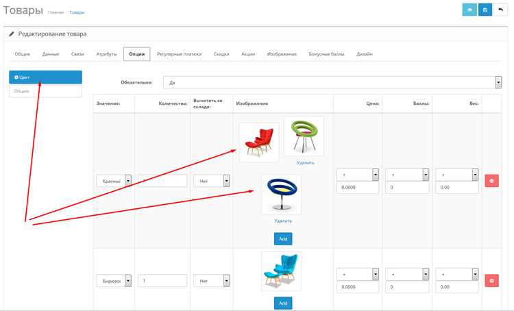This screenshot has width=514, height=311.
Task: Open the Регулярные платежи tab
Action: [179, 54]
